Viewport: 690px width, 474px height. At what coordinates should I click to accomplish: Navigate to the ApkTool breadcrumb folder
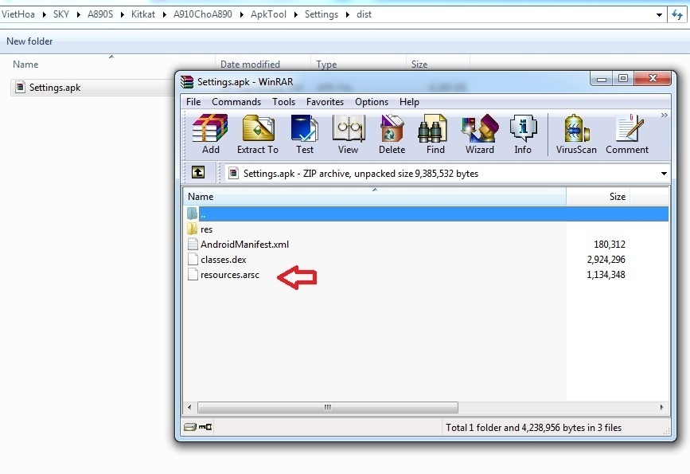[268, 14]
